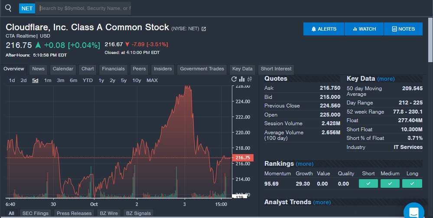The width and height of the screenshot is (433, 218).
Task: Select the 1y chart time range
Action: click(x=101, y=80)
